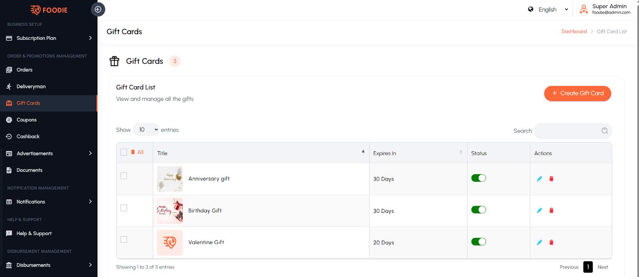Open Coupons in the sidebar
Viewport: 639px width, 277px height.
[26, 120]
